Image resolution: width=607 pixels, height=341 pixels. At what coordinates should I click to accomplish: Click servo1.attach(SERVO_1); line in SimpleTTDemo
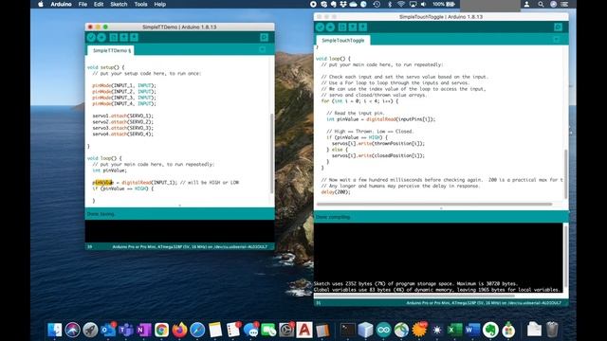click(x=122, y=116)
